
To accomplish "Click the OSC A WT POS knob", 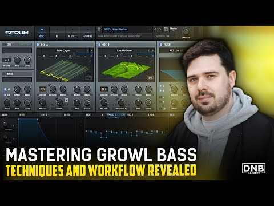I will click(42, 102).
